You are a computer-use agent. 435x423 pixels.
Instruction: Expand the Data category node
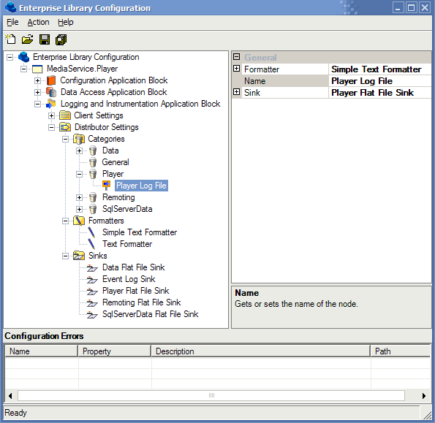coord(80,150)
